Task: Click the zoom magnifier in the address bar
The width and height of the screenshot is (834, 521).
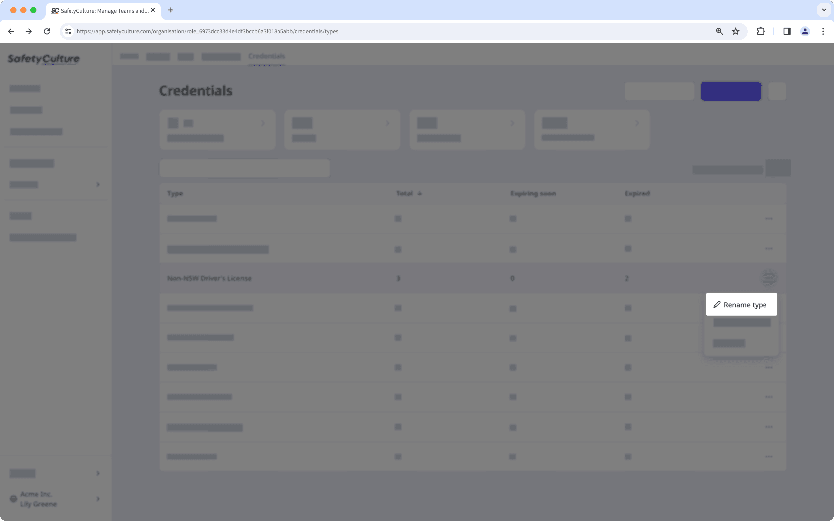Action: tap(719, 31)
